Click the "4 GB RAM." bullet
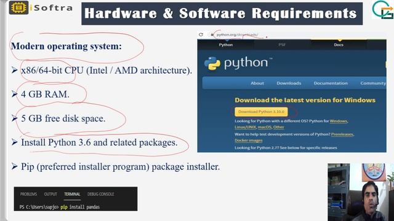The image size is (394, 221). tap(45, 94)
